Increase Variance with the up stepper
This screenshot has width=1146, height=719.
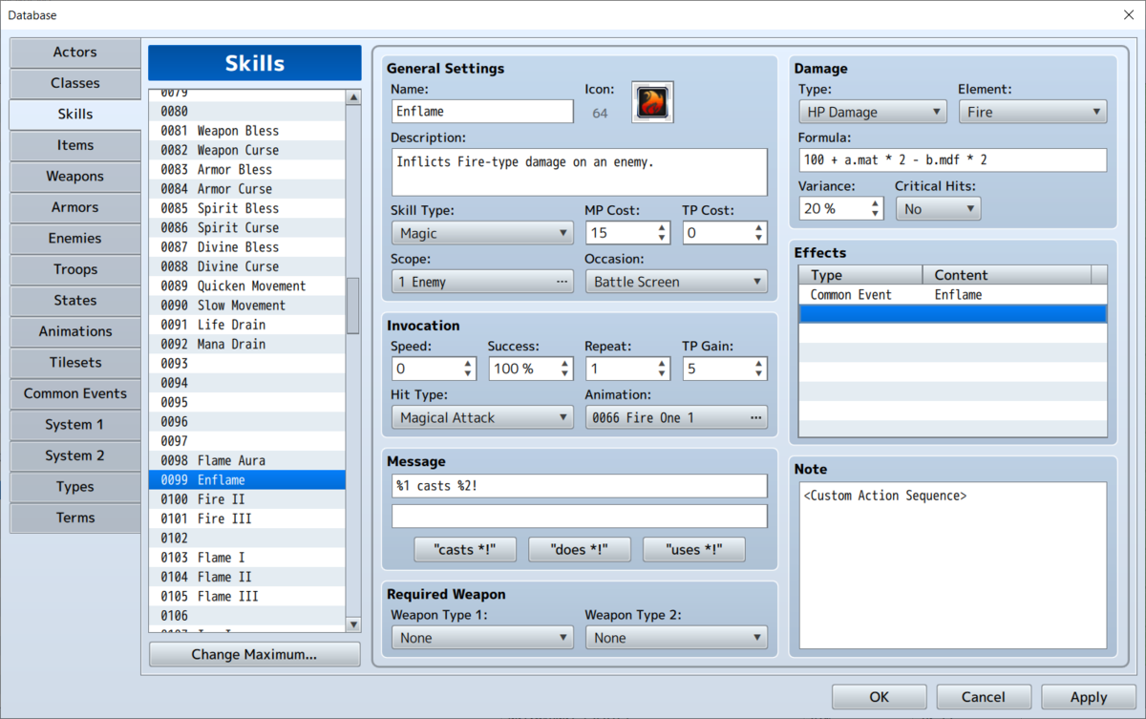(x=874, y=202)
